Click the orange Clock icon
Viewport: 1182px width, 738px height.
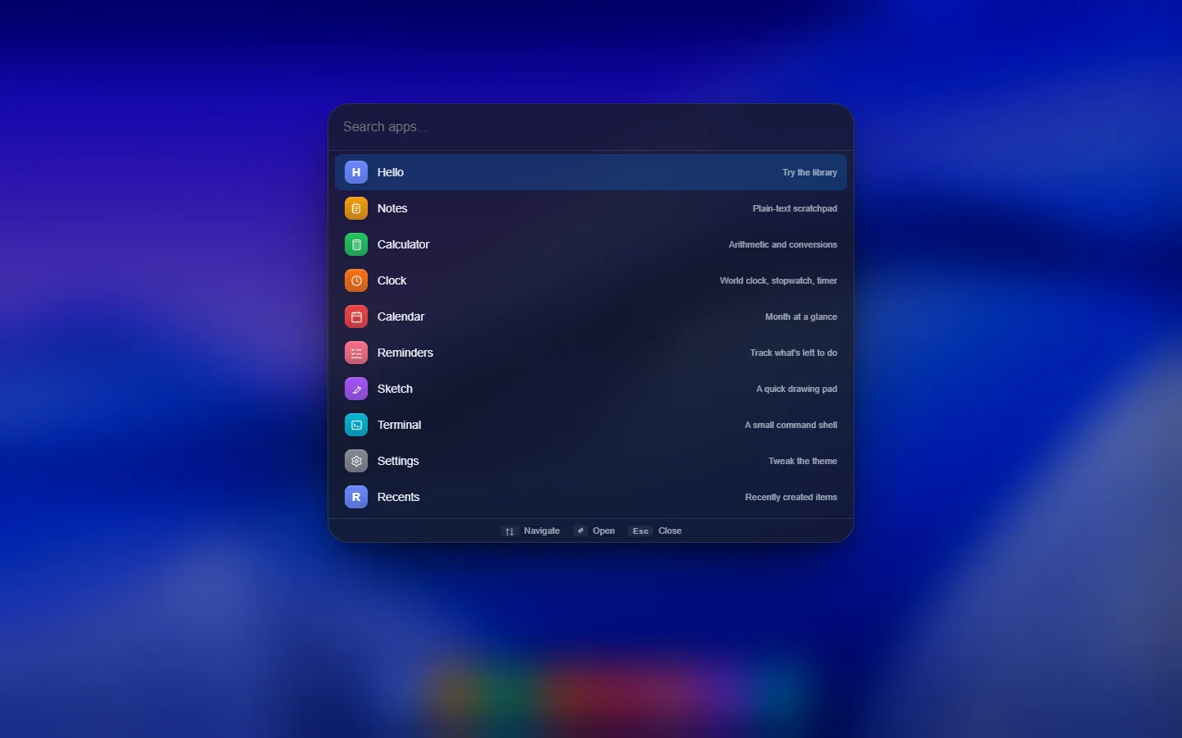point(356,280)
